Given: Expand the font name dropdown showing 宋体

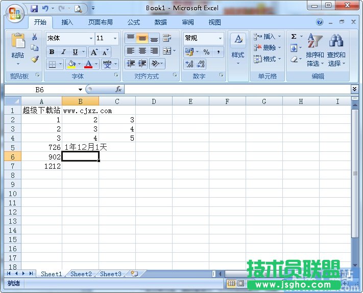Looking at the screenshot, I should click(x=91, y=38).
